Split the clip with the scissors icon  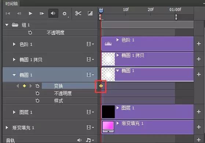click(x=78, y=13)
